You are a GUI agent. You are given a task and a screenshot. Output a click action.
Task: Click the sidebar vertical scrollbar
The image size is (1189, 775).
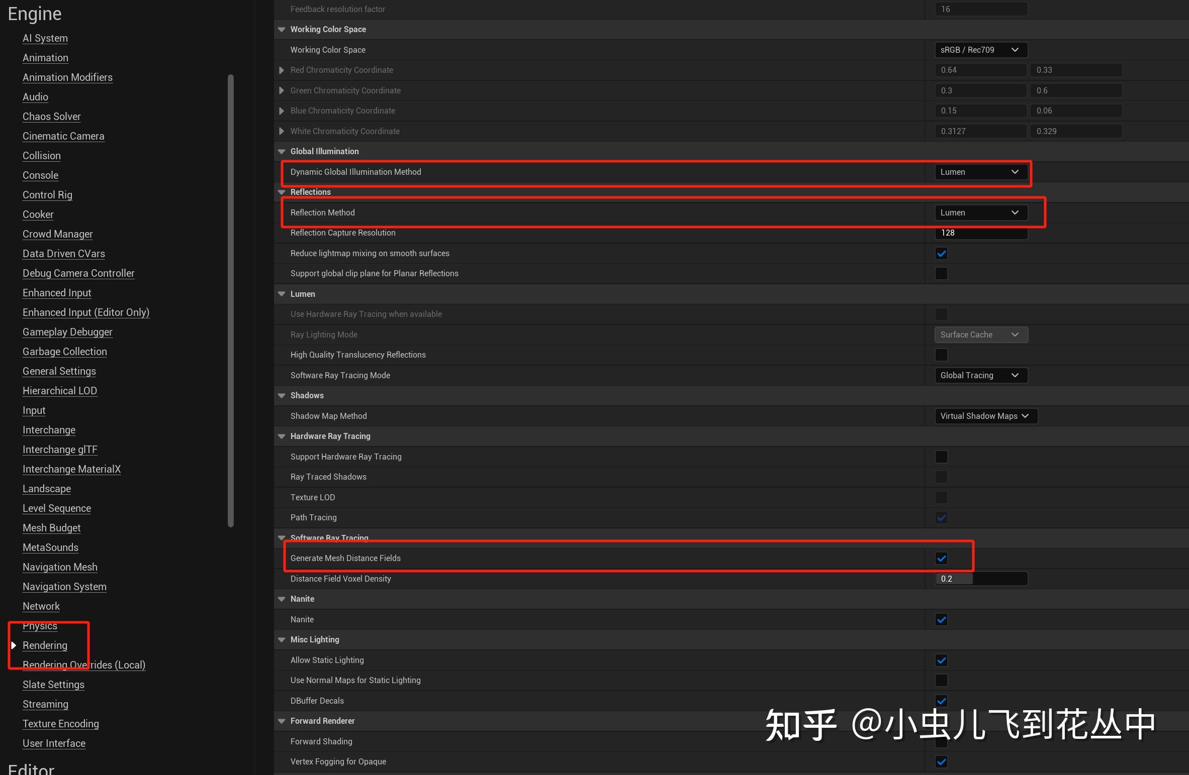(231, 301)
